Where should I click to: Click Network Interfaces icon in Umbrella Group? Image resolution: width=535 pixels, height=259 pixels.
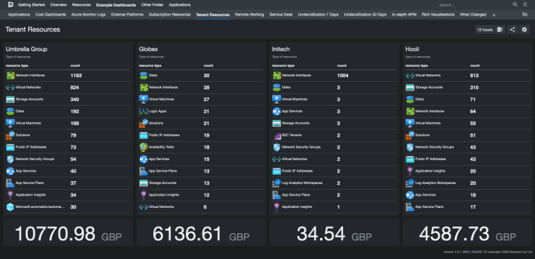coord(10,76)
